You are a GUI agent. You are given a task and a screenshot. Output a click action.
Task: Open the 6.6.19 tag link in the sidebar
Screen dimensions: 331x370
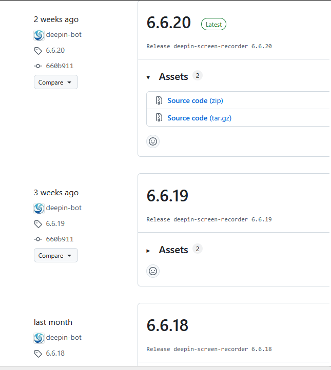coord(55,223)
